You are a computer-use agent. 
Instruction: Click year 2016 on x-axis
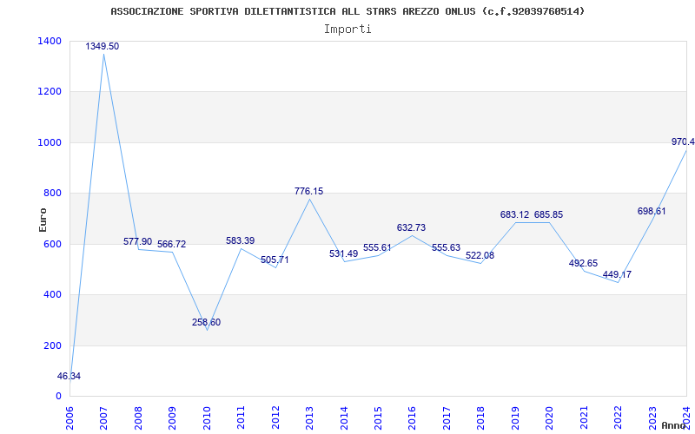tap(412, 418)
